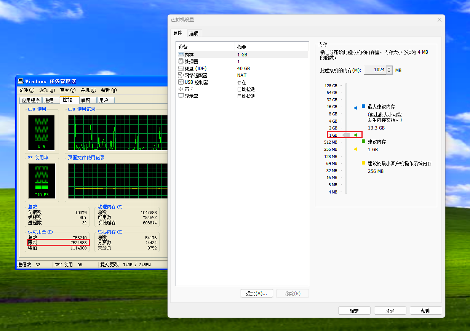
Task: Click the CPU usage gauge showing 0 %
Action: [x=41, y=133]
